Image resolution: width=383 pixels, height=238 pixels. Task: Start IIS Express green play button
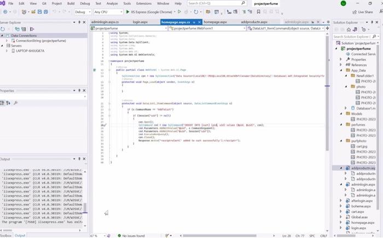[x=127, y=11]
